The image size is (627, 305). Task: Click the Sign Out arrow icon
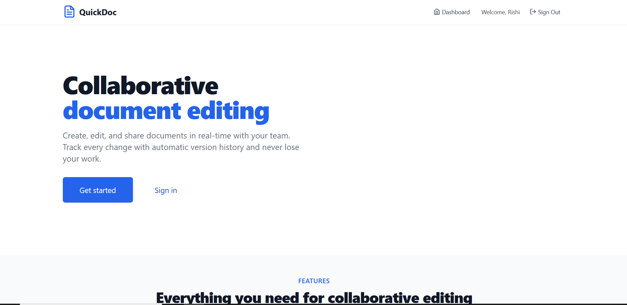coord(533,12)
